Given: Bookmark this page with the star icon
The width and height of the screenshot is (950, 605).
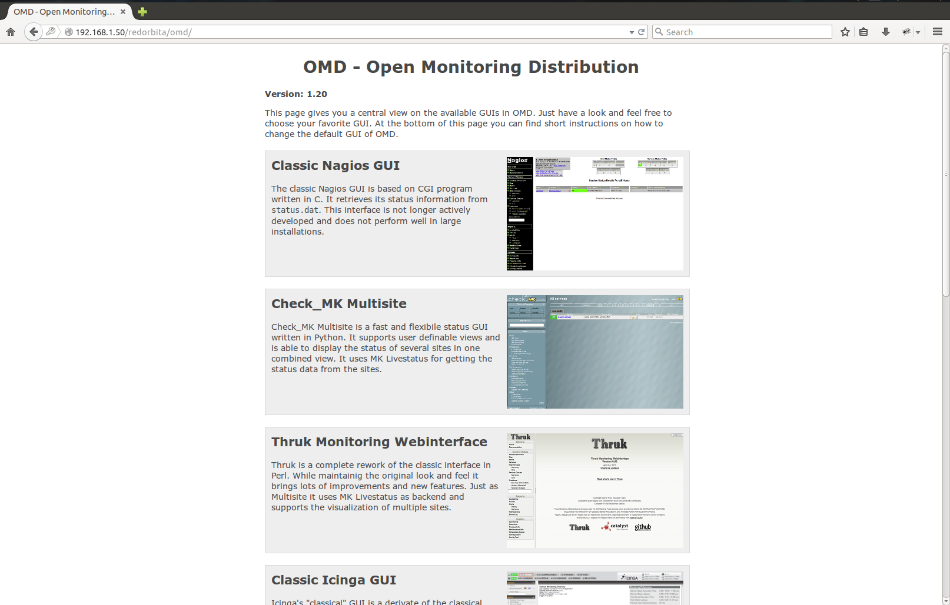Looking at the screenshot, I should pos(845,32).
